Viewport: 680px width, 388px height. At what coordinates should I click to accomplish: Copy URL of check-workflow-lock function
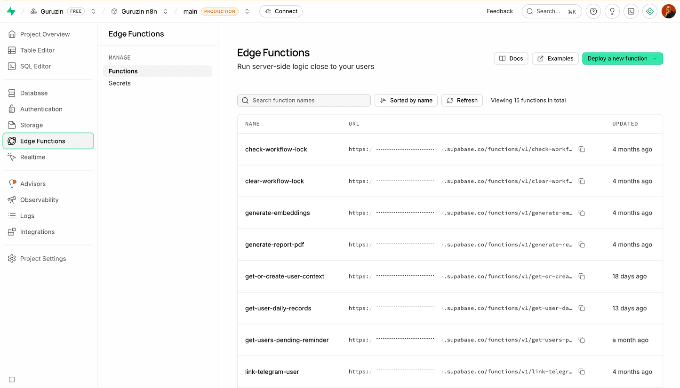pos(582,149)
